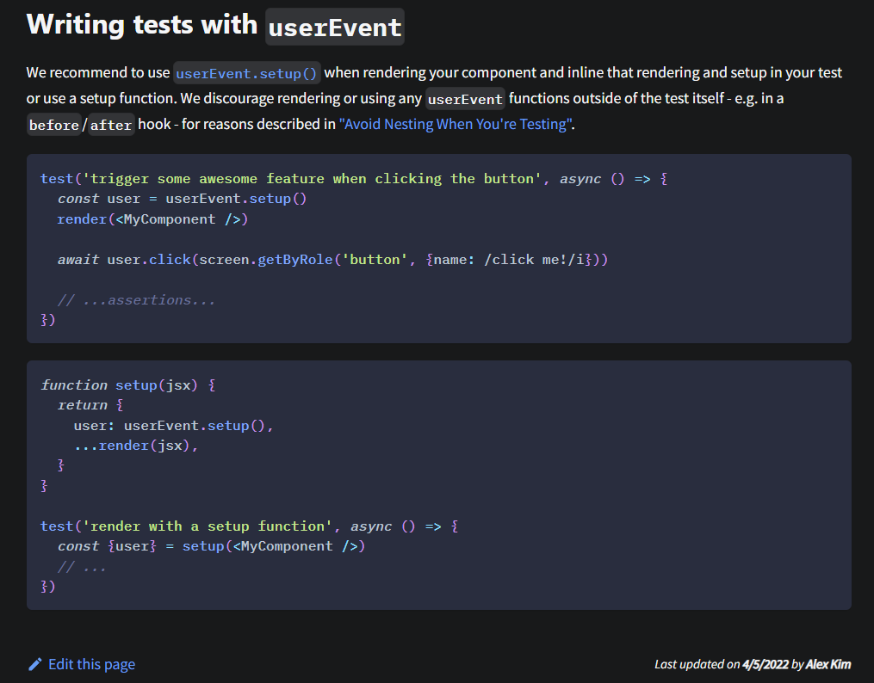Click "test('render with a setup function'" line
Screen dimensions: 874x683
(x=249, y=526)
